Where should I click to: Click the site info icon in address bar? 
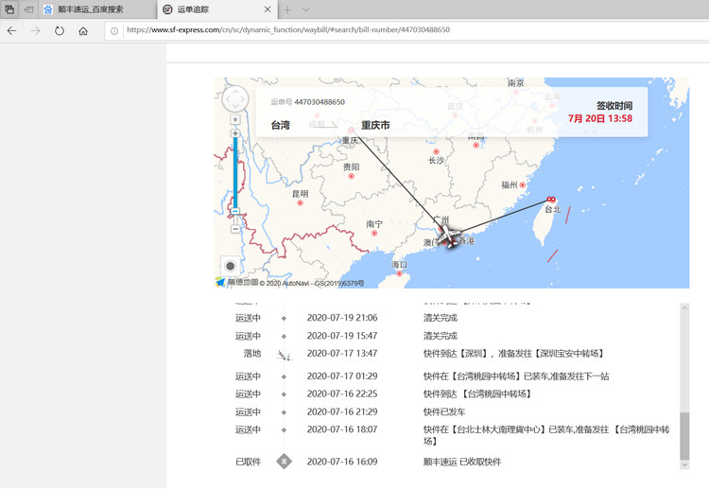[x=114, y=31]
